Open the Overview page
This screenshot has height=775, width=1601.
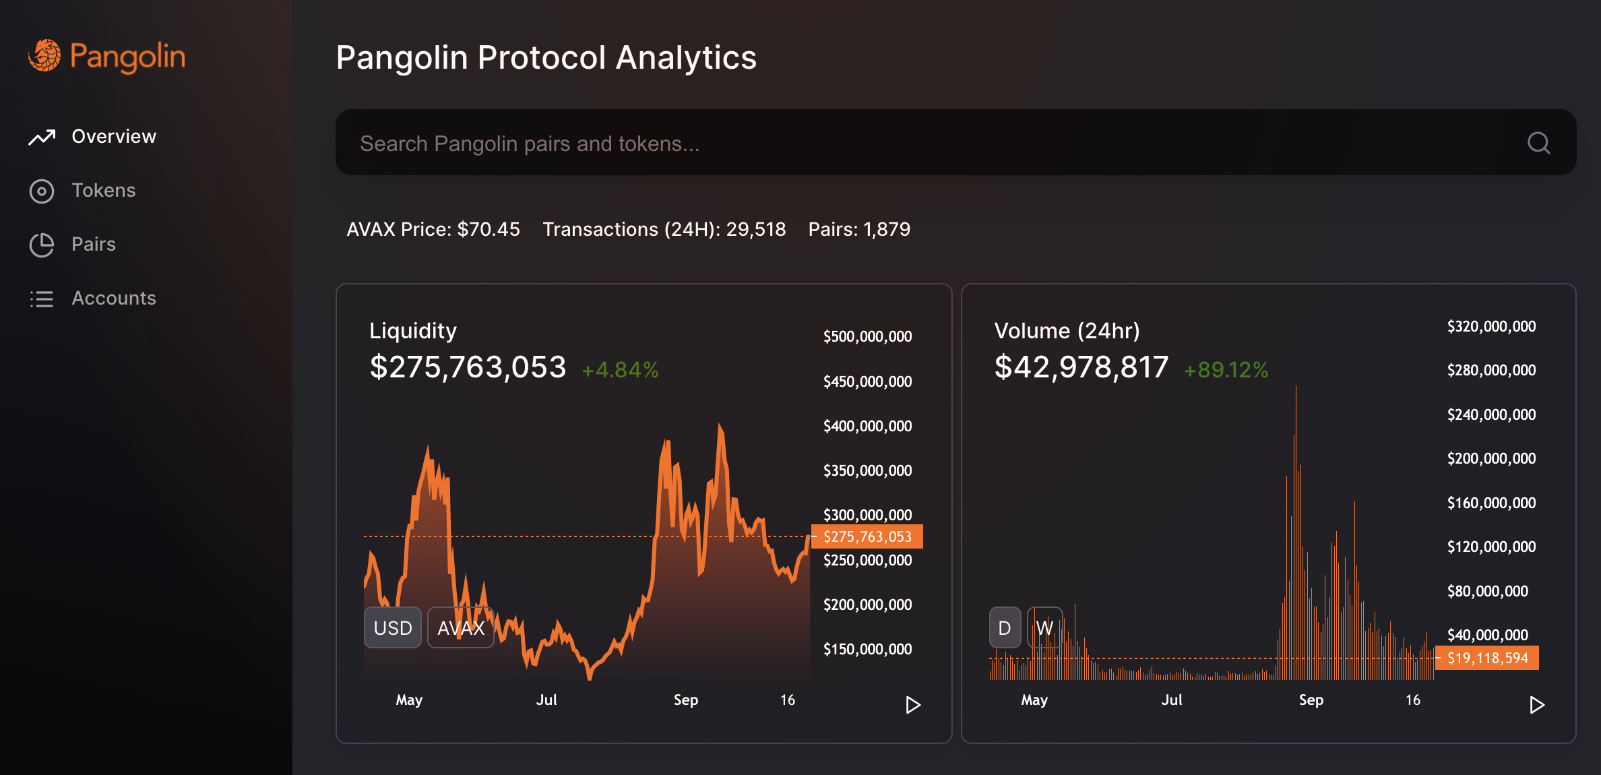(x=114, y=137)
